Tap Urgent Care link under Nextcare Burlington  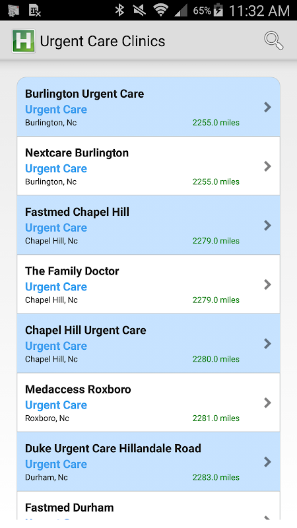pos(56,168)
